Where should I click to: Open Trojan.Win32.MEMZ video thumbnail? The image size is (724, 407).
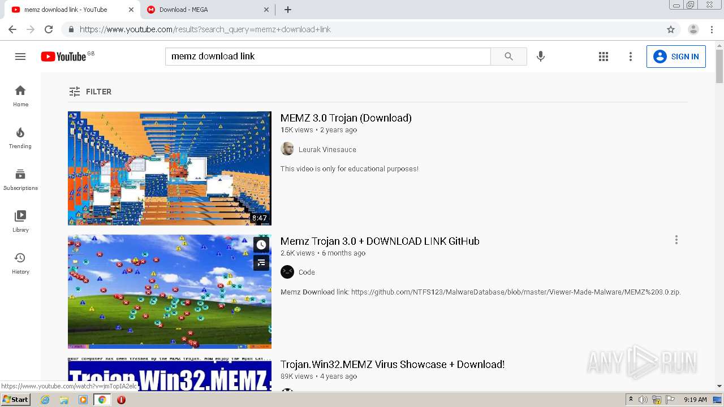coord(170,374)
